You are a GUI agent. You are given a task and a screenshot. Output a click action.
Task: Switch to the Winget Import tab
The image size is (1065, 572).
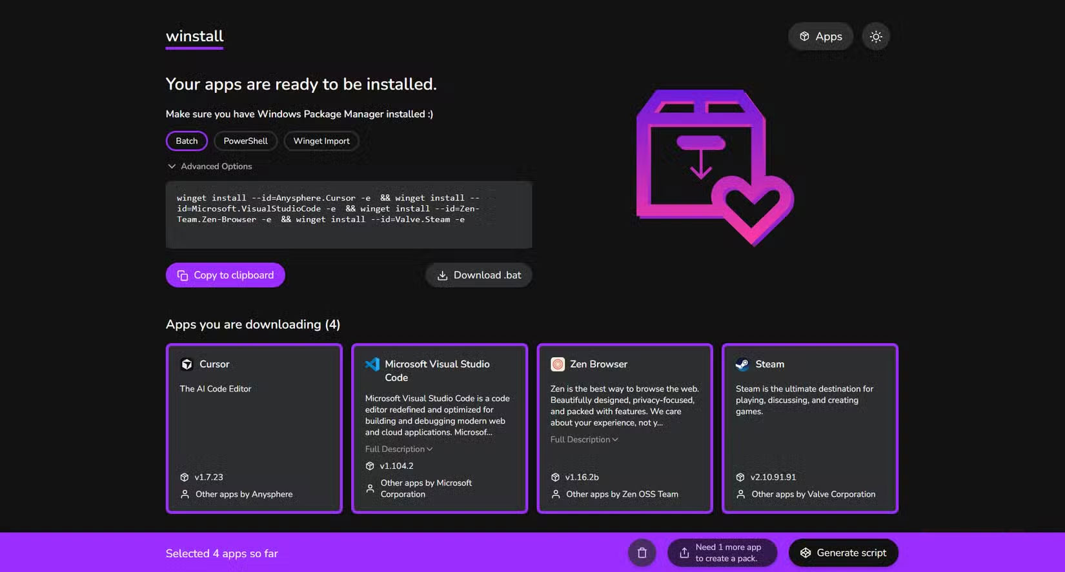tap(321, 141)
